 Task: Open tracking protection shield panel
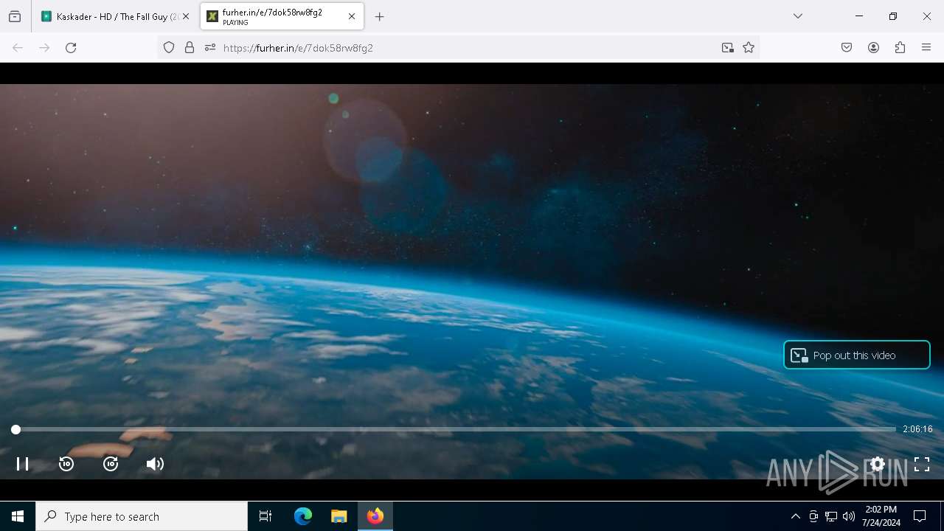tap(169, 48)
